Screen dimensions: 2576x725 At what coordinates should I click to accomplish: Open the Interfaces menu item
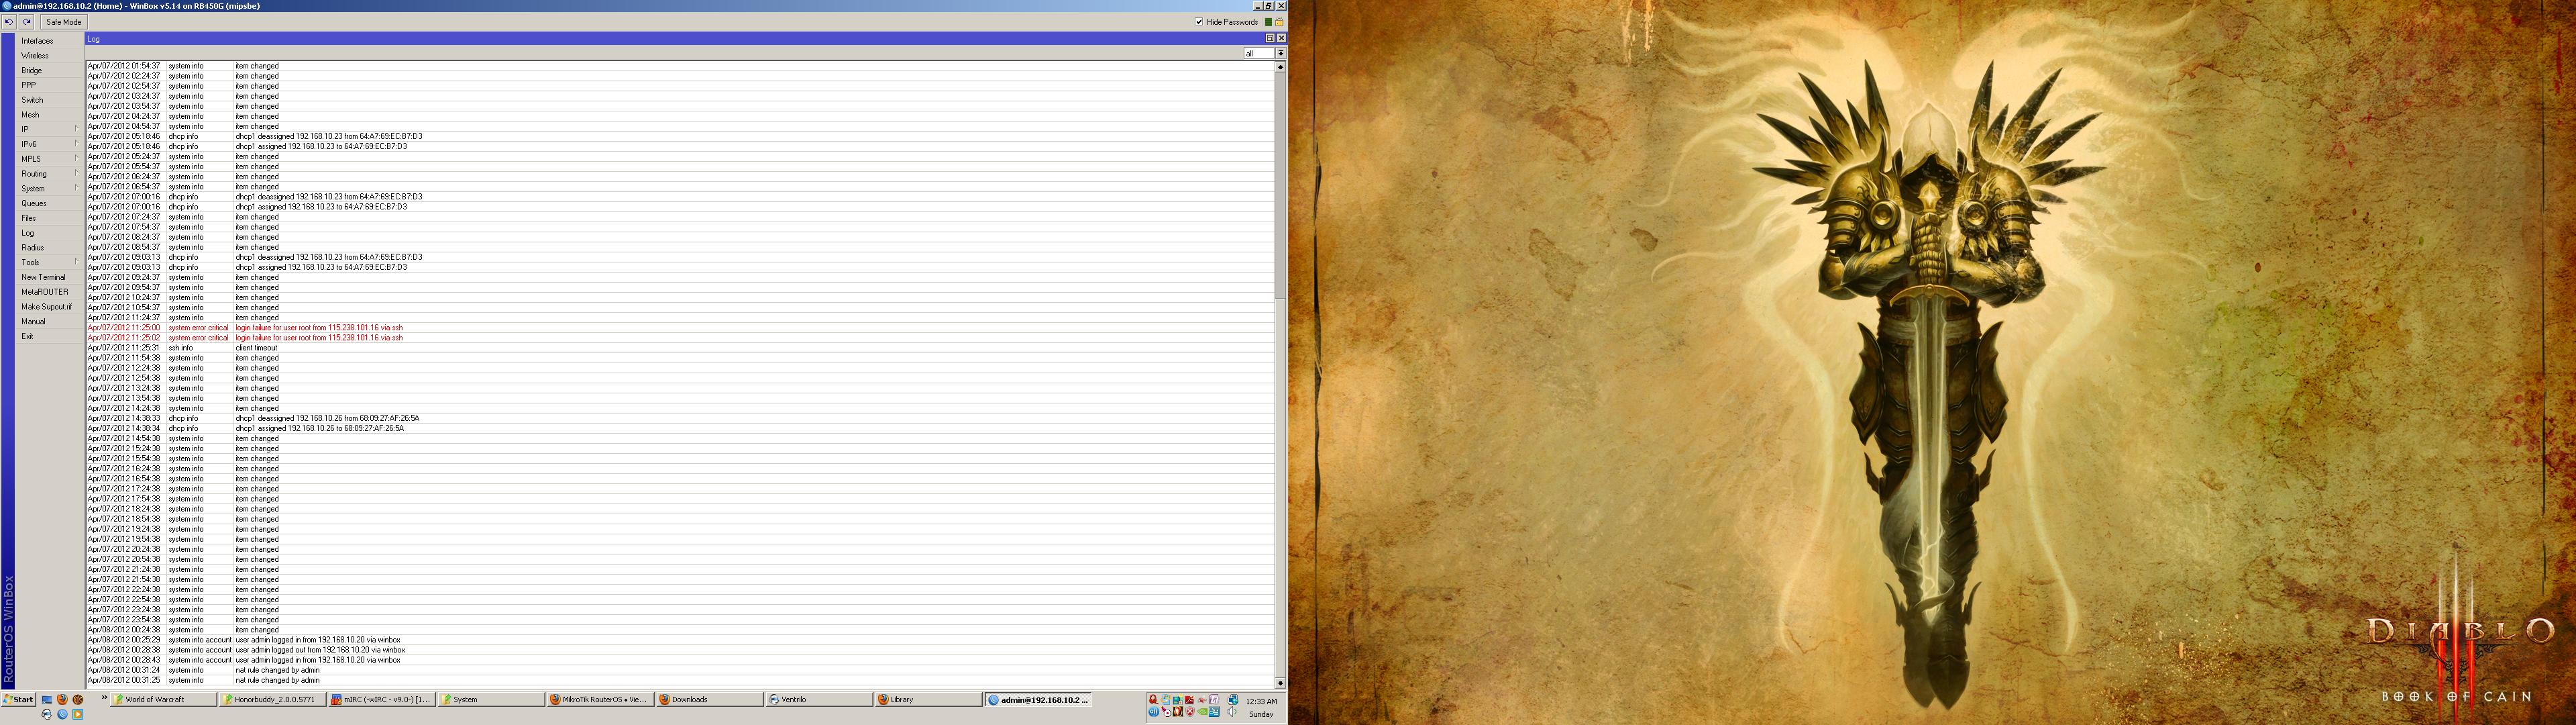[38, 41]
